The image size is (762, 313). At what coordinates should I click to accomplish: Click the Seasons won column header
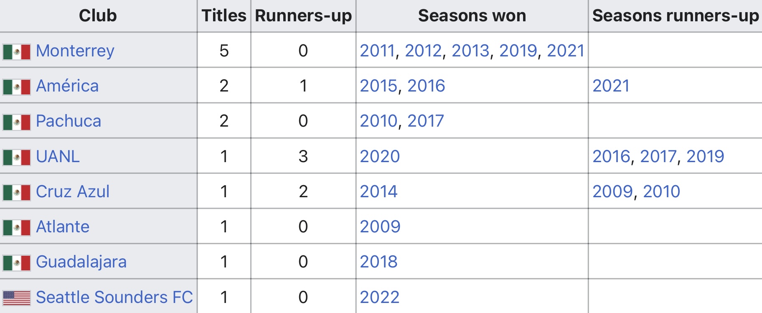pyautogui.click(x=472, y=15)
